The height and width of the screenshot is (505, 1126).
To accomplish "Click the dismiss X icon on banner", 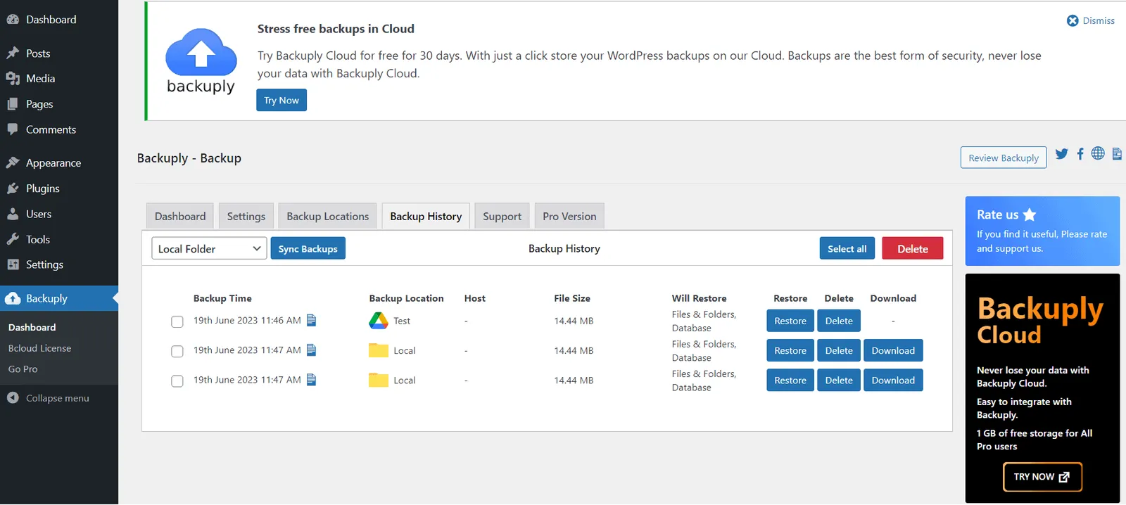I will 1073,20.
